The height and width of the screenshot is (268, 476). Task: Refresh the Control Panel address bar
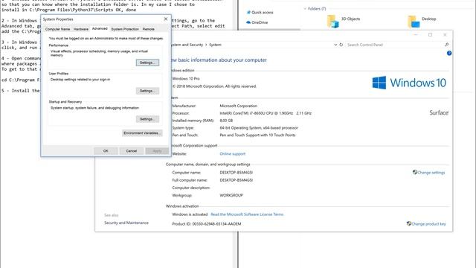[341, 45]
